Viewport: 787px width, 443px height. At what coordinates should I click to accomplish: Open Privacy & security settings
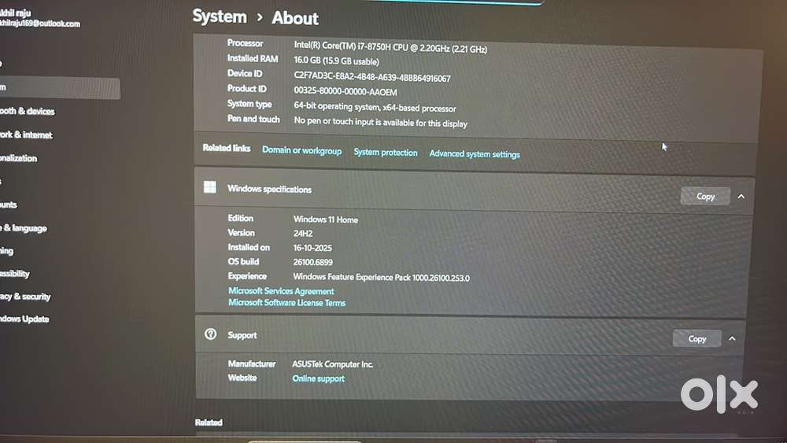coord(25,297)
